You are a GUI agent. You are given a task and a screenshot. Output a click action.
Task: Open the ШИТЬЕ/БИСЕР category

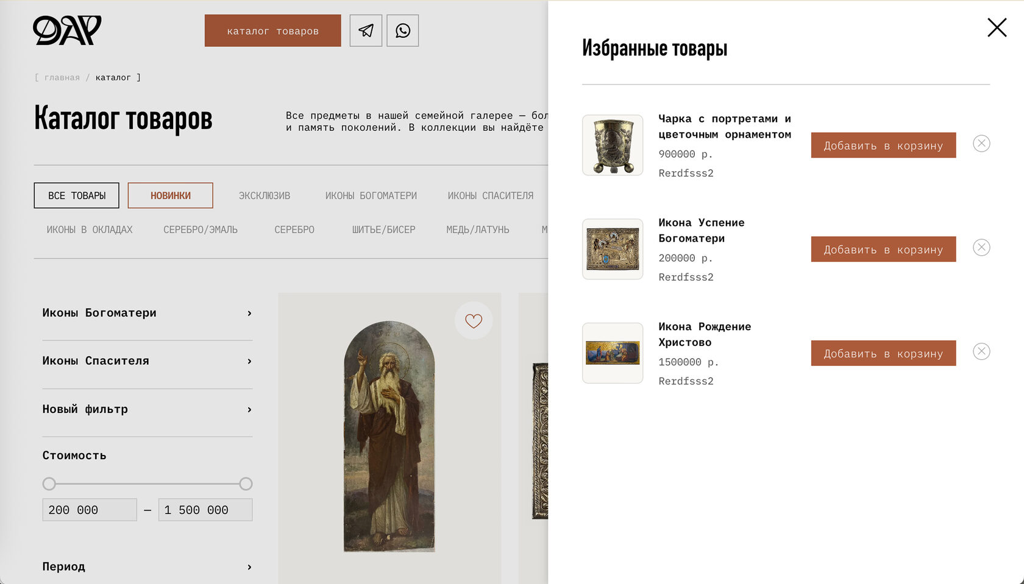(383, 230)
